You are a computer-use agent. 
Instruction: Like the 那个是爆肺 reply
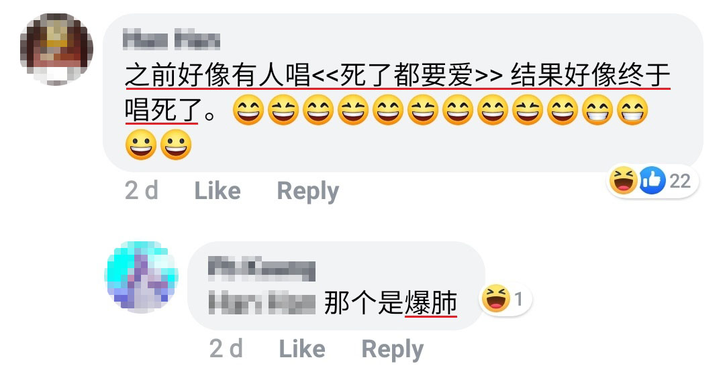click(302, 349)
